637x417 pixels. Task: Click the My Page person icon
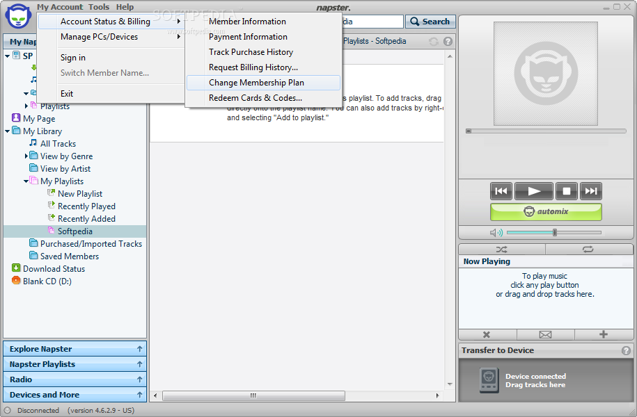click(16, 118)
